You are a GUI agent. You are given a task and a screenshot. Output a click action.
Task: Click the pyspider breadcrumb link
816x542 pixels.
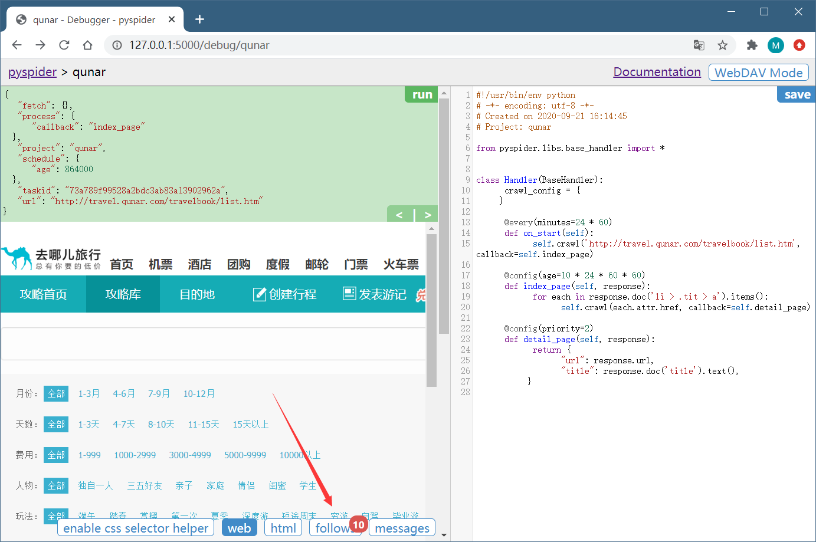[32, 72]
